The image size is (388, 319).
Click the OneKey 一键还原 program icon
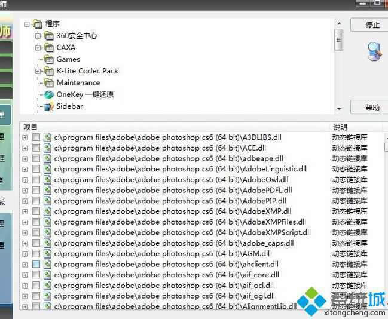[x=49, y=94]
